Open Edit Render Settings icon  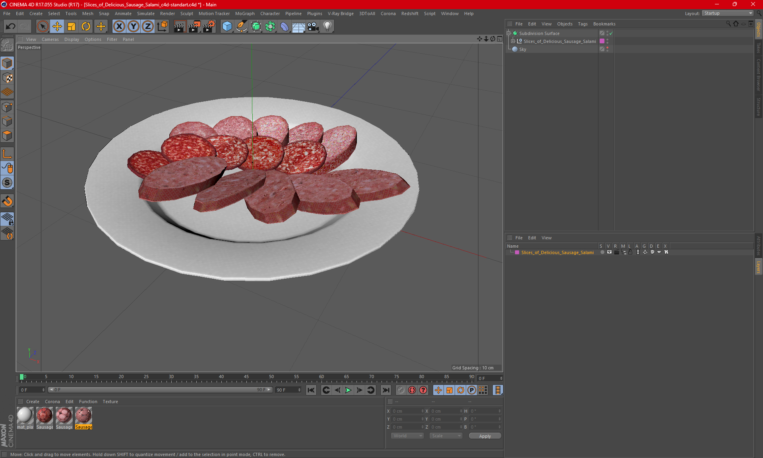209,27
